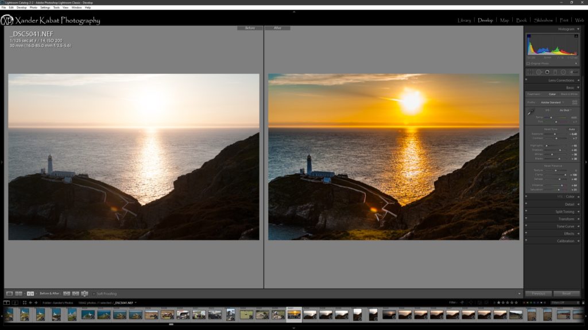Switch to the Library module
This screenshot has width=588, height=330.
pyautogui.click(x=464, y=21)
